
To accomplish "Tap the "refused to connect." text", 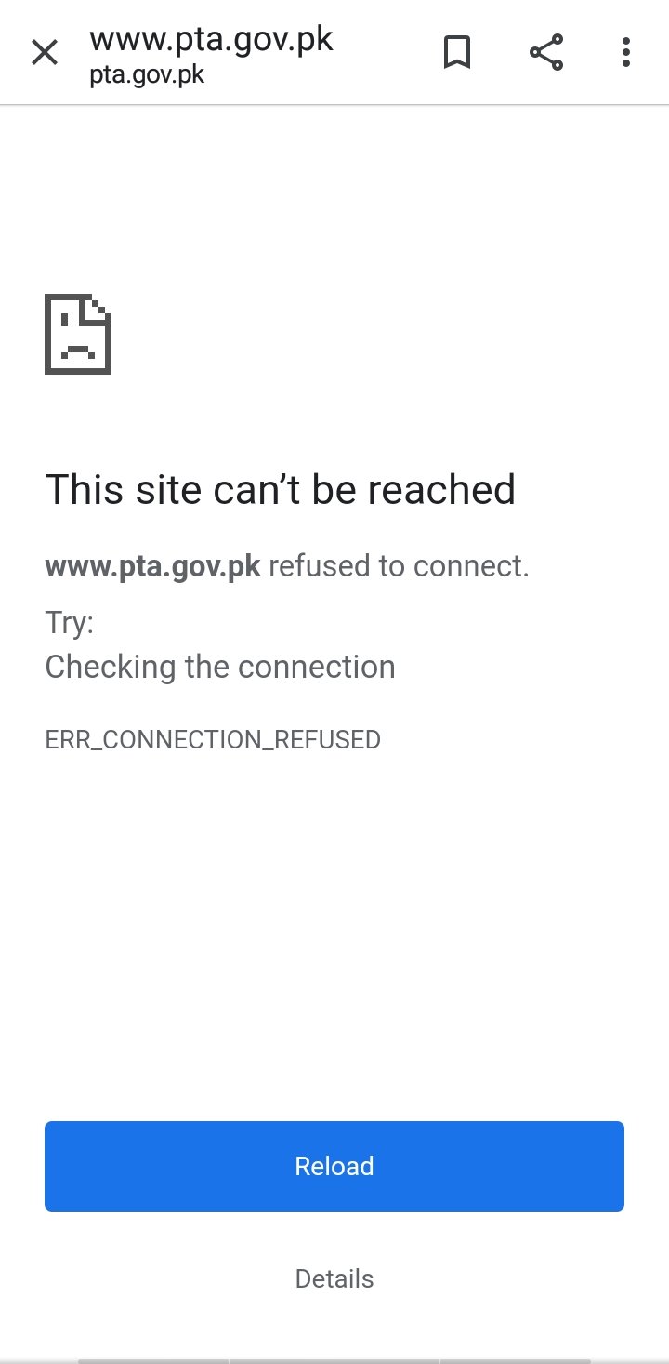I will point(400,566).
